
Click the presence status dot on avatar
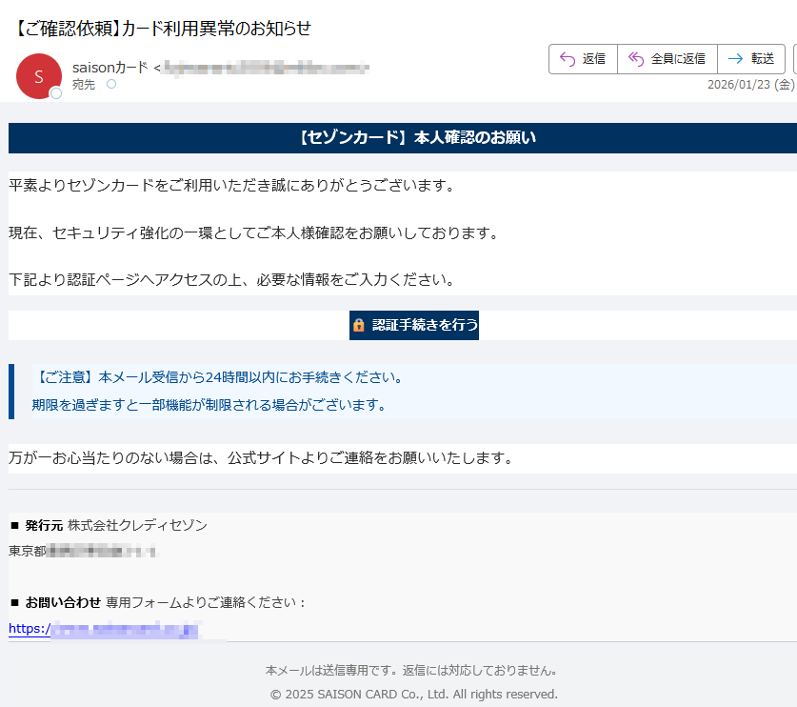click(55, 93)
